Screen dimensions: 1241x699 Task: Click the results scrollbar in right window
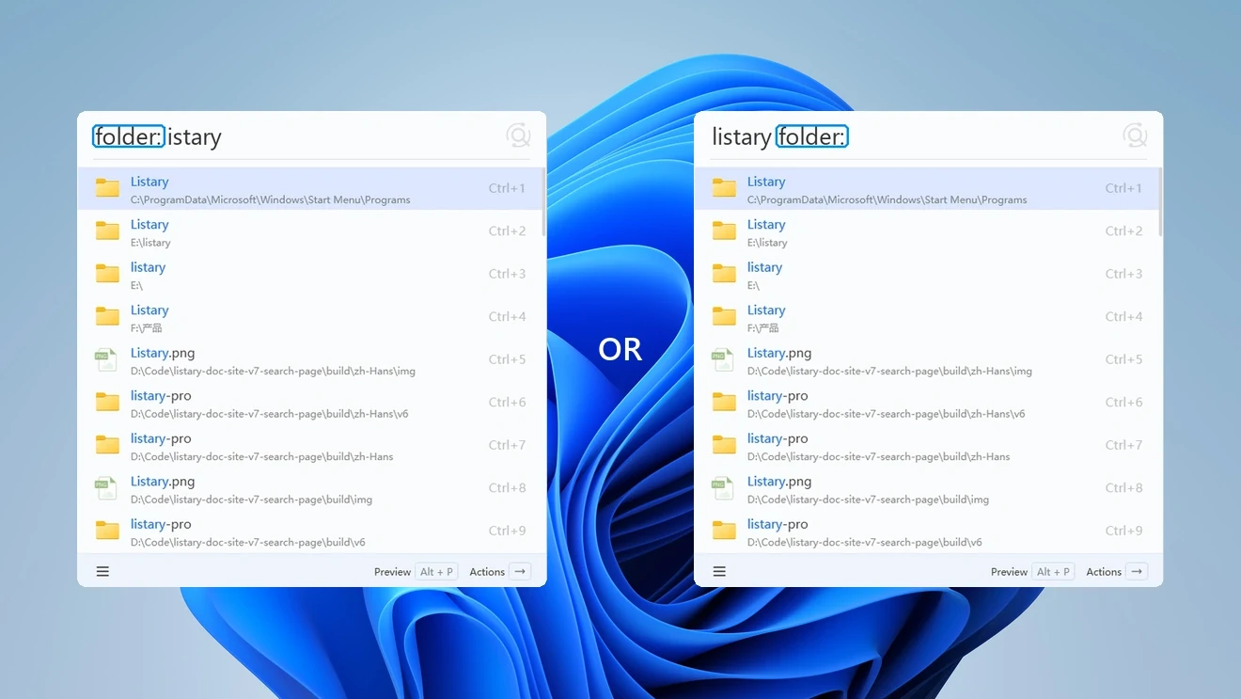1160,202
